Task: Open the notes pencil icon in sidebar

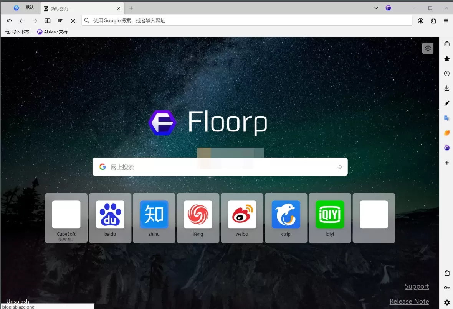Action: (446, 103)
